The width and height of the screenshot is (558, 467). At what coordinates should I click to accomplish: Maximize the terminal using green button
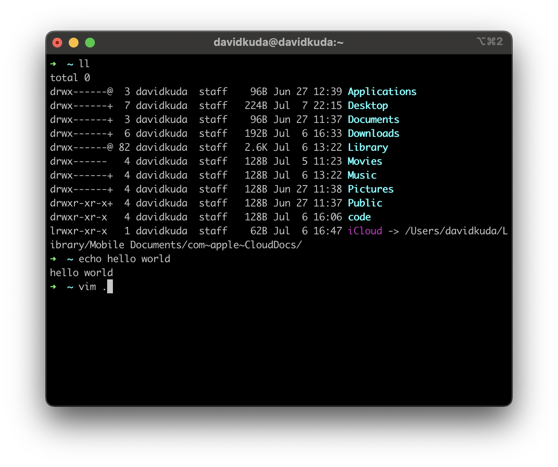[90, 43]
